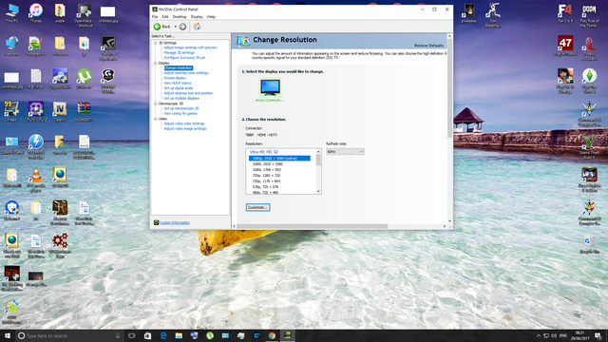Screen dimensions: 608x342
Task: Click the Customize... button
Action: pyautogui.click(x=257, y=207)
